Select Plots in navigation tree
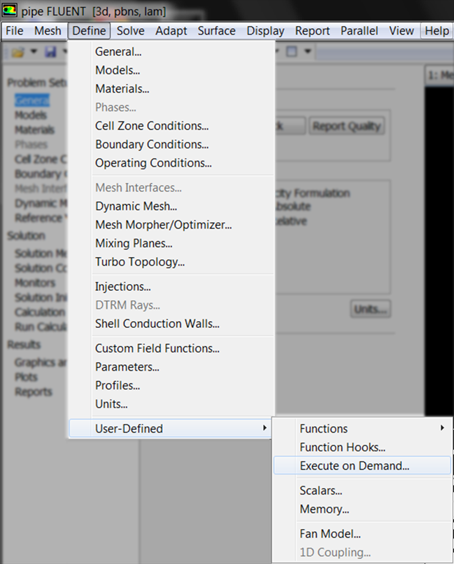The image size is (454, 564). [26, 377]
